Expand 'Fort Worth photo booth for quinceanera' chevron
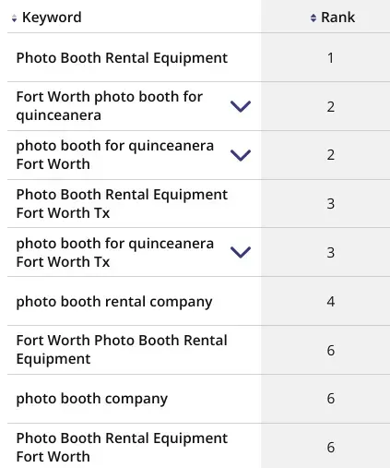Screen dimensions: 390x468 click(x=241, y=106)
